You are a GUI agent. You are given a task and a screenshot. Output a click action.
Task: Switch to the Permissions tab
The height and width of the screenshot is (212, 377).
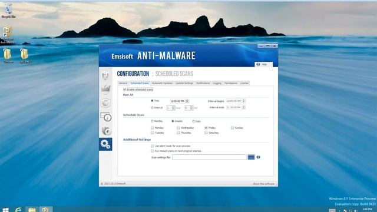pyautogui.click(x=231, y=83)
